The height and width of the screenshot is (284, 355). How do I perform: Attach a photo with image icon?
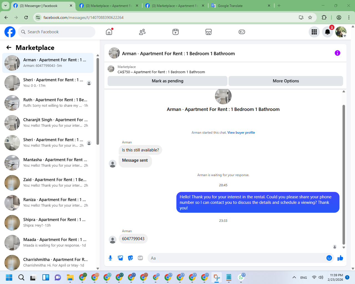point(120,258)
